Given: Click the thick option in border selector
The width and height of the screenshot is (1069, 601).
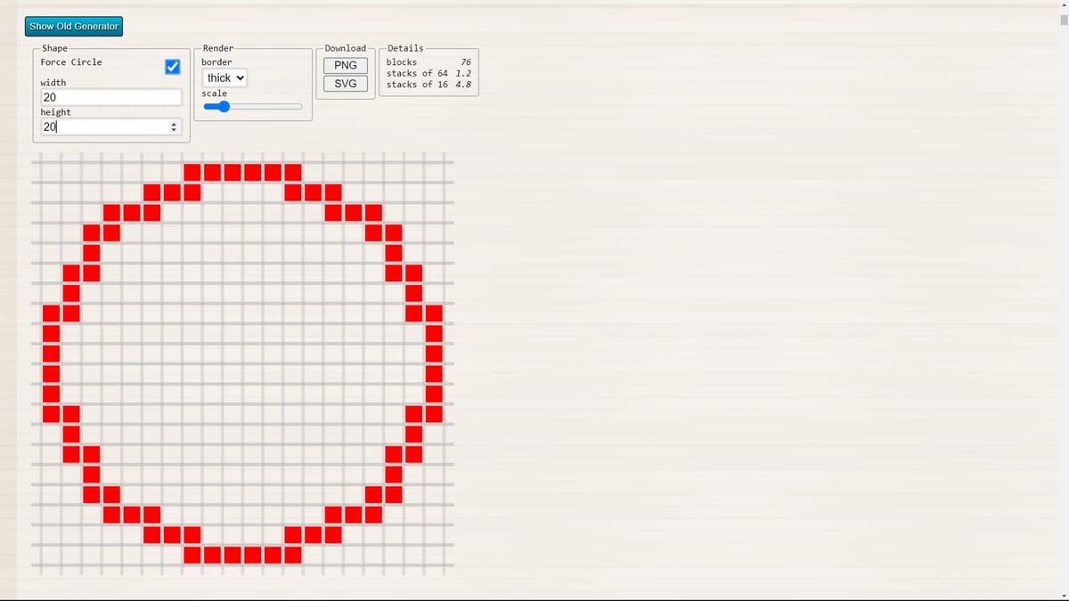Looking at the screenshot, I should click(223, 77).
